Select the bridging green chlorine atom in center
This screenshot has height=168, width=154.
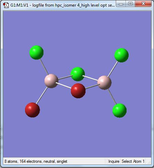pos(78,74)
